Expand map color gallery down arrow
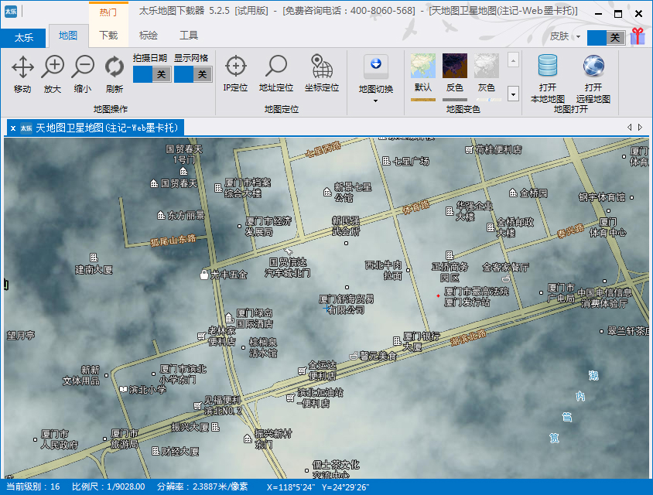653x495 pixels. pos(513,94)
